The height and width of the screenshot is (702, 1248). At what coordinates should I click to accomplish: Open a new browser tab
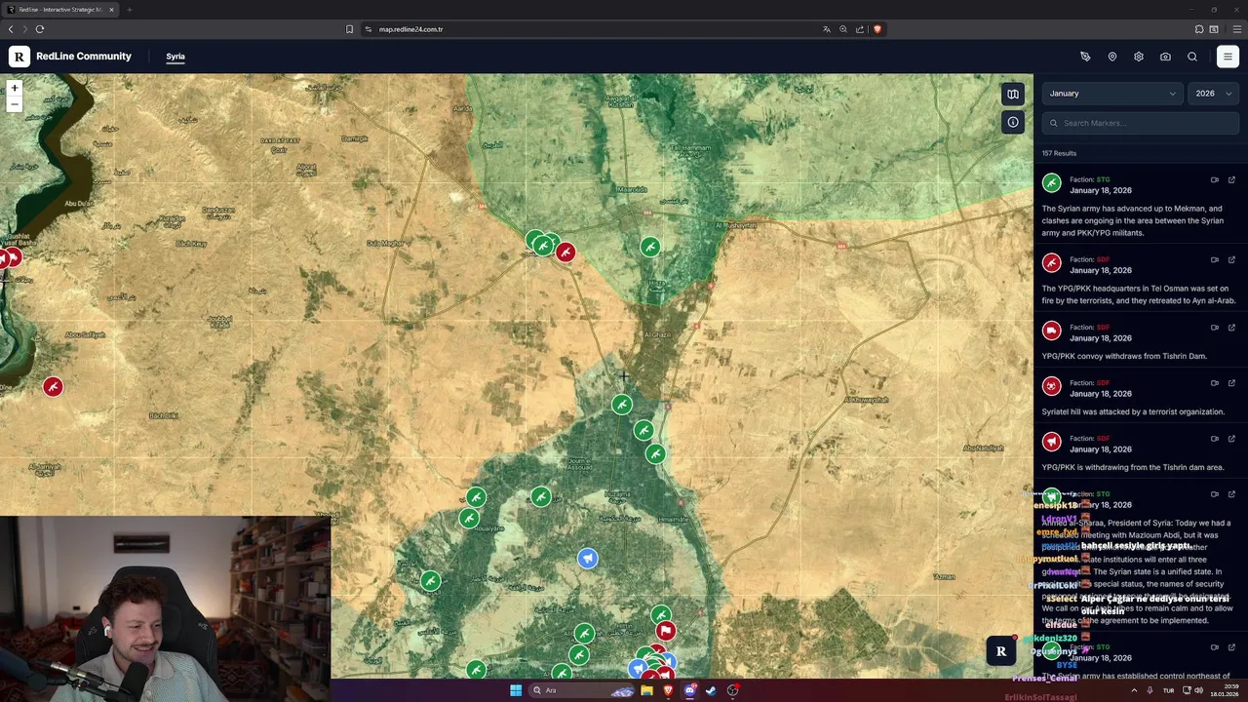[129, 10]
